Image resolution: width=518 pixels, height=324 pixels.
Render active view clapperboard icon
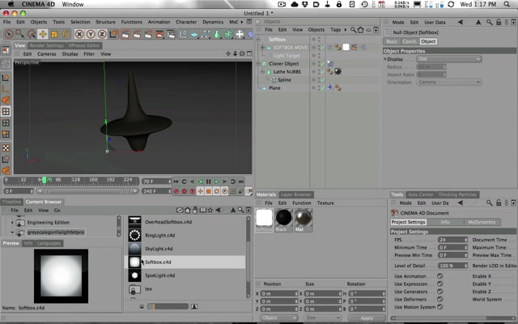125,34
